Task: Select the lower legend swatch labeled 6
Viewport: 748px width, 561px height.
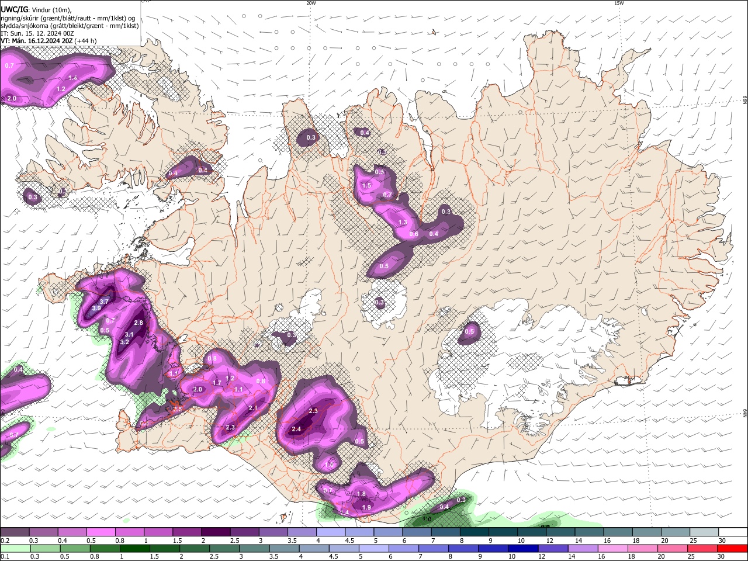Action: 404,548
